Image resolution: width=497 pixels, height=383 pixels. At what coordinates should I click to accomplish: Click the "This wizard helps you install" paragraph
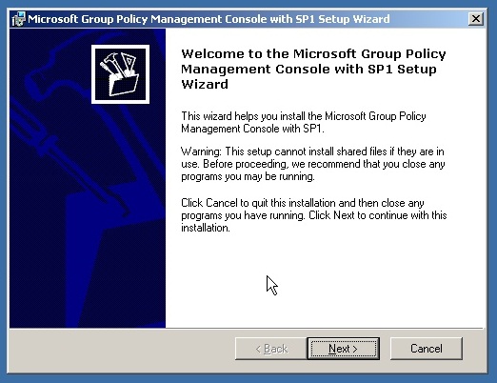click(x=304, y=122)
